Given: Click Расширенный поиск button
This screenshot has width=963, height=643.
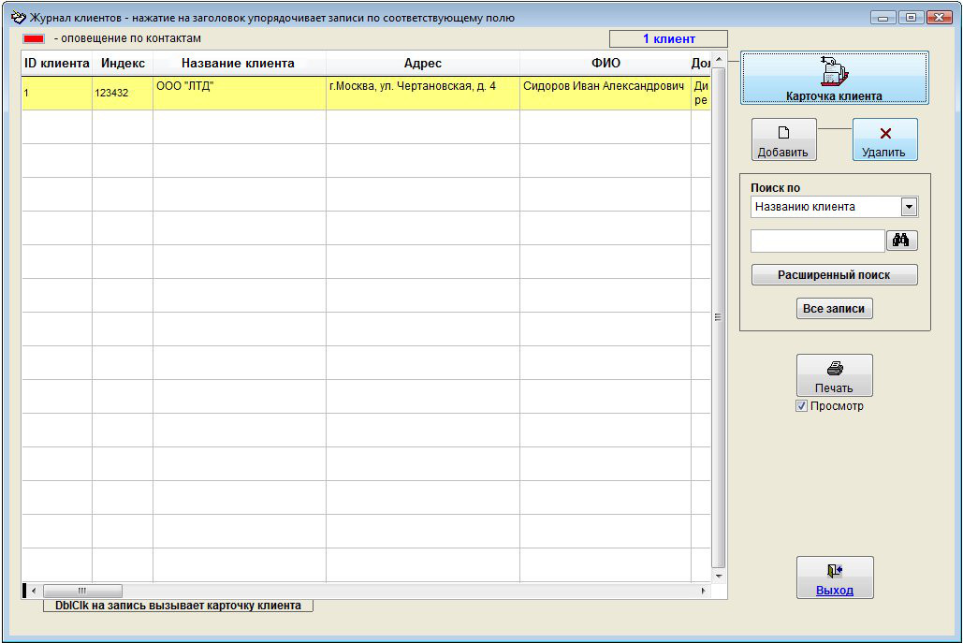Looking at the screenshot, I should (x=834, y=275).
